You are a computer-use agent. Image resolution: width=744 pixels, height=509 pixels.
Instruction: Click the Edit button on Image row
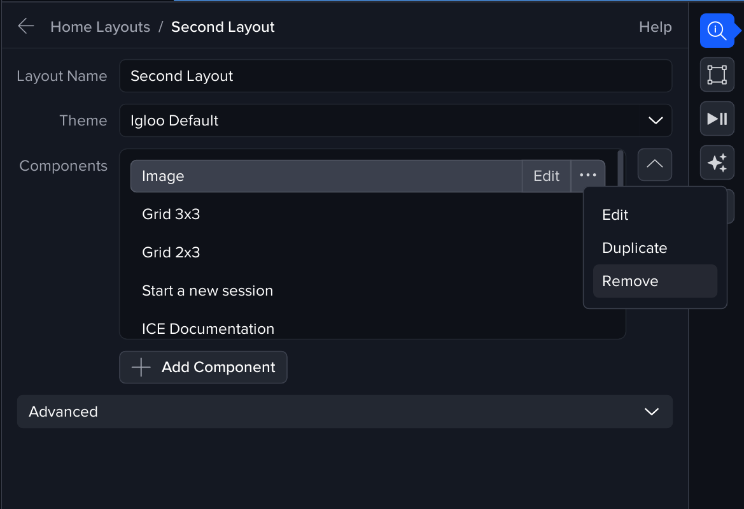point(546,176)
